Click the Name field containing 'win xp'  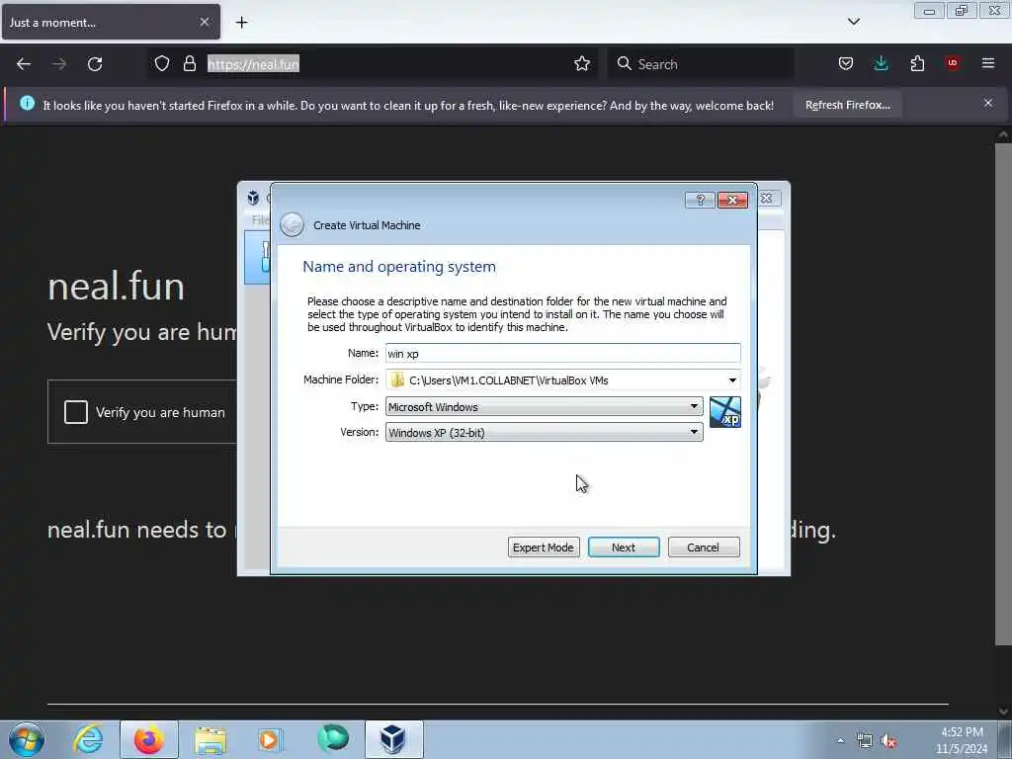click(x=562, y=353)
